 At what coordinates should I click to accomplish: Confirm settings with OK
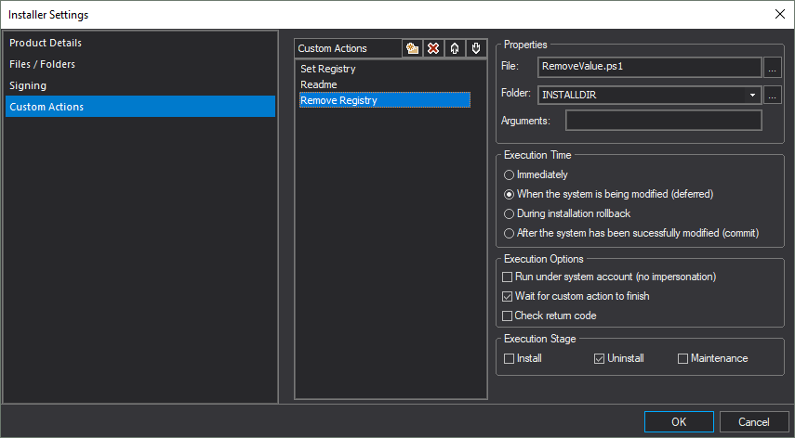679,422
